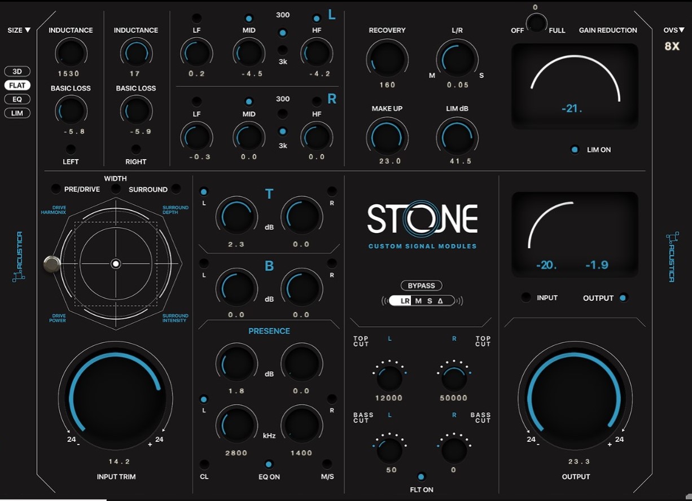Click the Acustica logo on right edge

pyautogui.click(x=671, y=257)
